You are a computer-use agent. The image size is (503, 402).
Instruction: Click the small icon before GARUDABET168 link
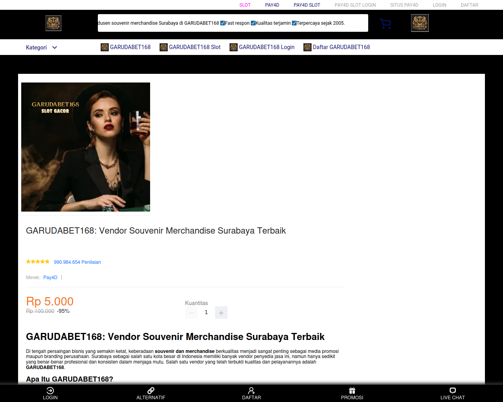105,47
